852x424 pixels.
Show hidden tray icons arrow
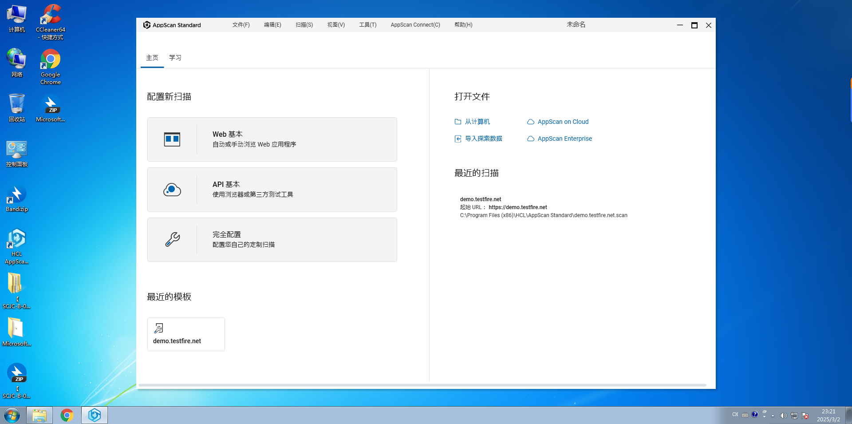pos(773,416)
